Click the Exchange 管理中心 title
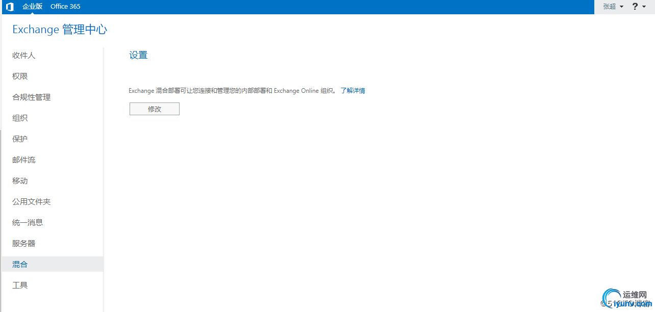655x312 pixels. click(x=60, y=30)
